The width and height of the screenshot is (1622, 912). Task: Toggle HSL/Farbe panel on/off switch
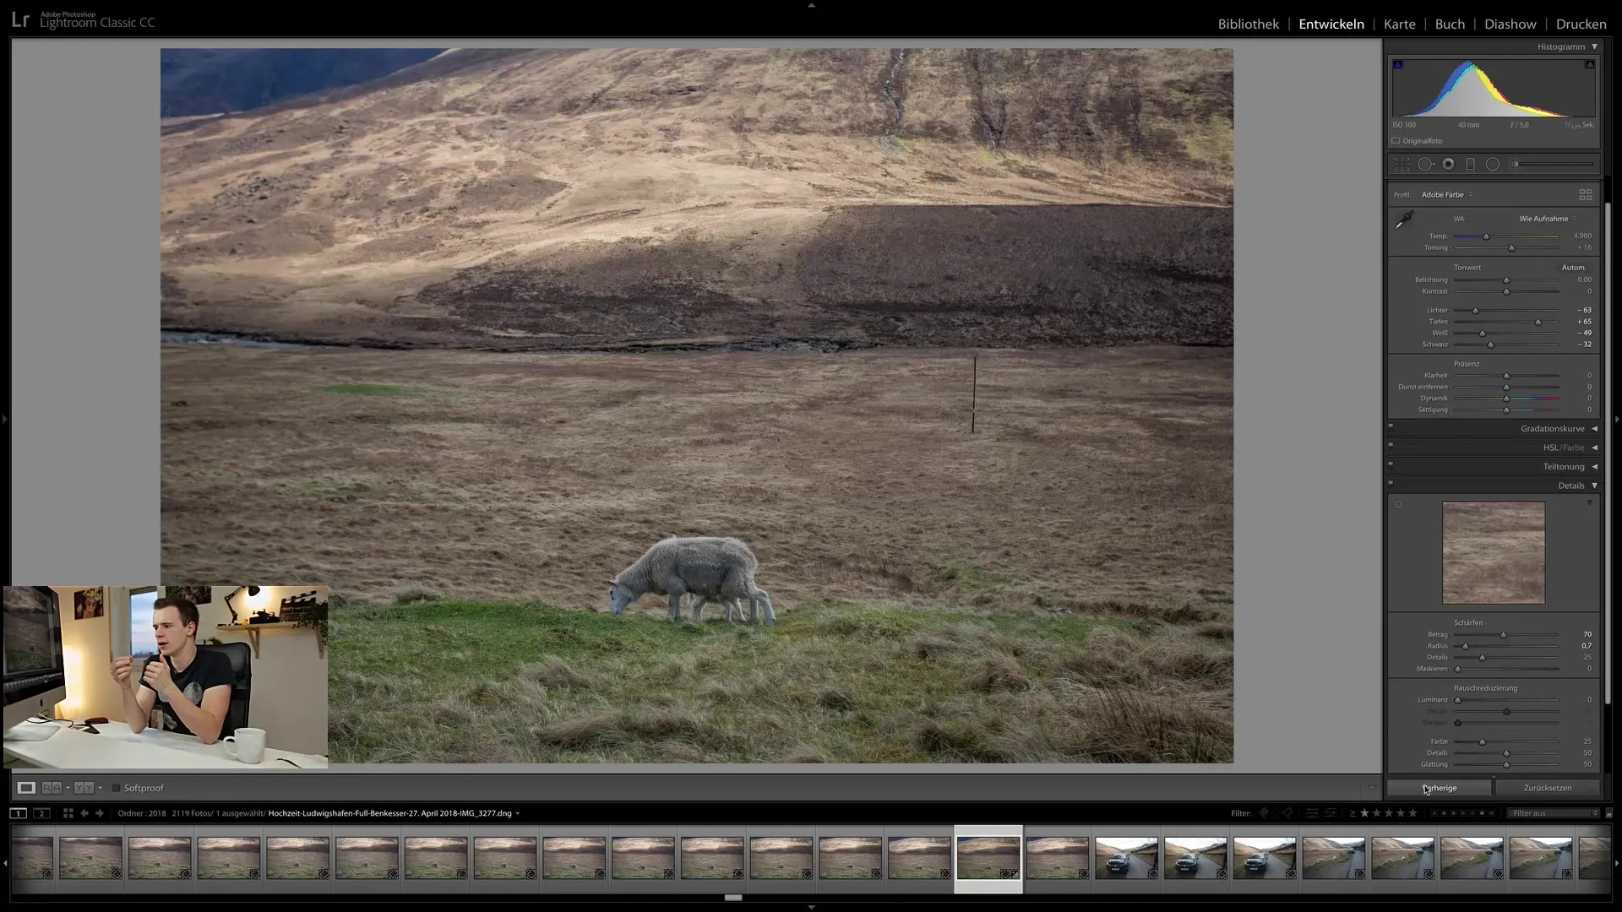[x=1391, y=445]
